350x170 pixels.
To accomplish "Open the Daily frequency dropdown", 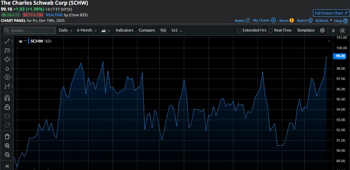I will [66, 30].
